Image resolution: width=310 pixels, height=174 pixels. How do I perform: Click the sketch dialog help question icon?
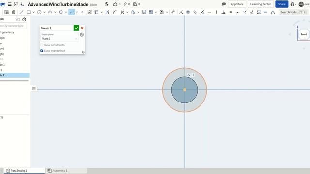[83, 52]
